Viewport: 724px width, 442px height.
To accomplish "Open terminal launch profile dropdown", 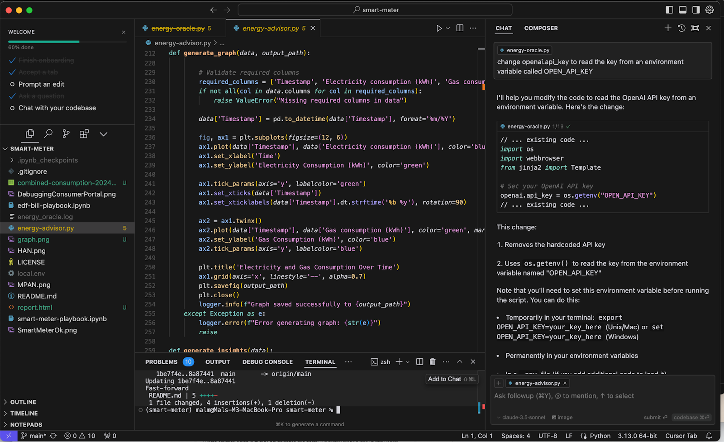I will (408, 362).
